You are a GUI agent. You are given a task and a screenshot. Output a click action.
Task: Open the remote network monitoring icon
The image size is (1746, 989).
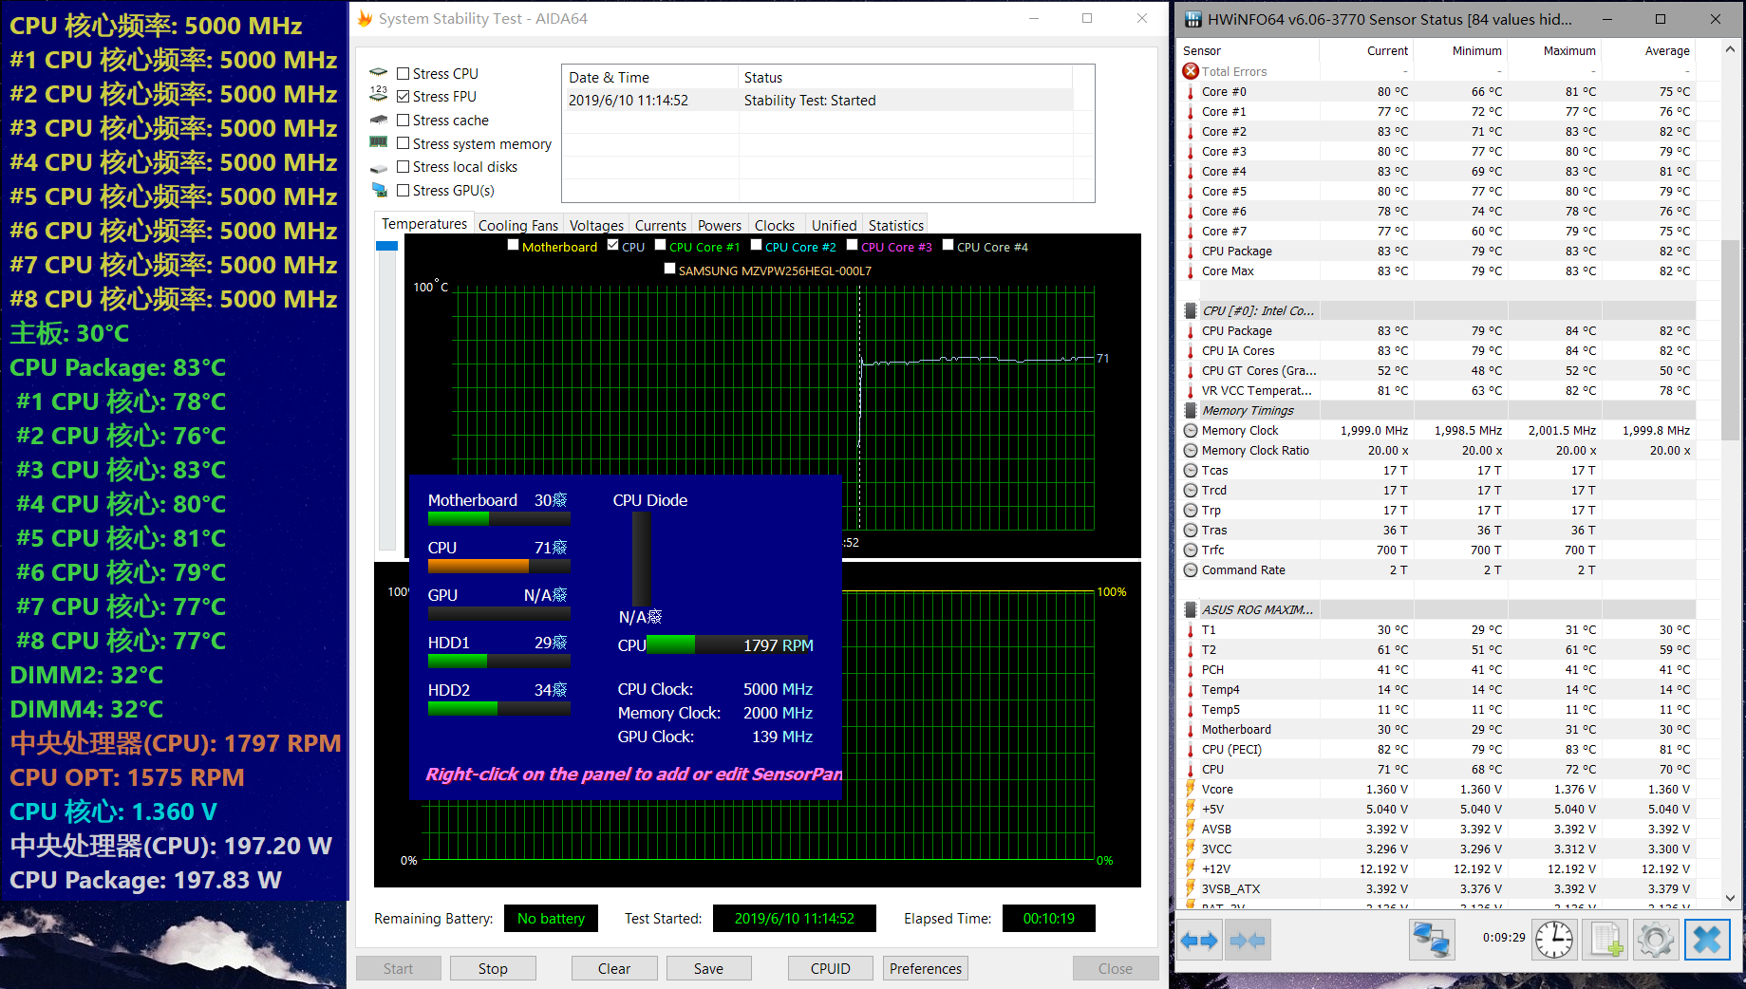pos(1431,940)
